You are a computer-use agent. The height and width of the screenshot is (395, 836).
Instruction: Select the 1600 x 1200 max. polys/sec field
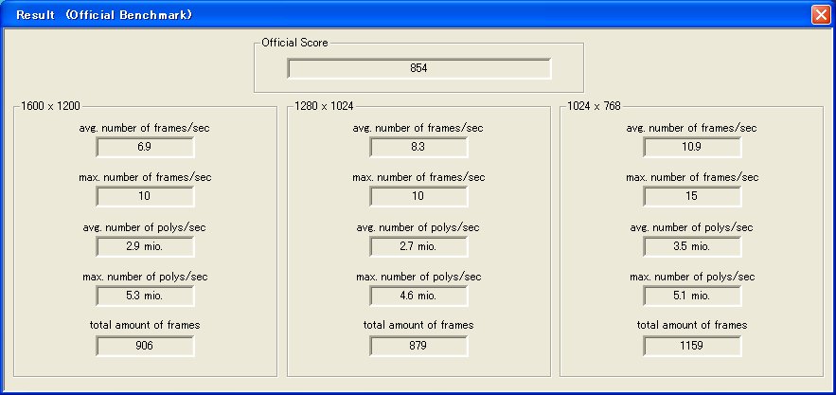point(145,296)
